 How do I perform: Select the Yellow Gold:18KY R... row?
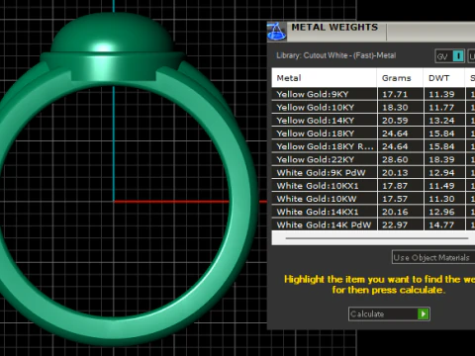(x=373, y=146)
